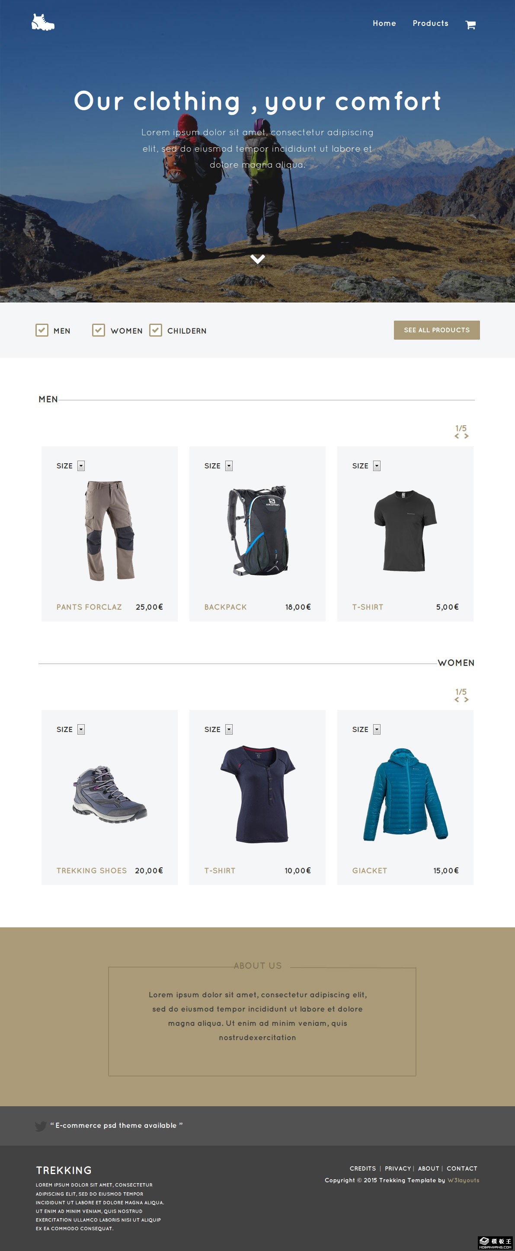Open SIZE dropdown for Giacket
This screenshot has width=515, height=1251.
[377, 729]
